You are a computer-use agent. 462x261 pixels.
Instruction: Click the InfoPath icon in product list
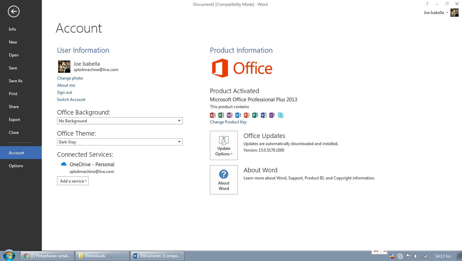pos(272,115)
